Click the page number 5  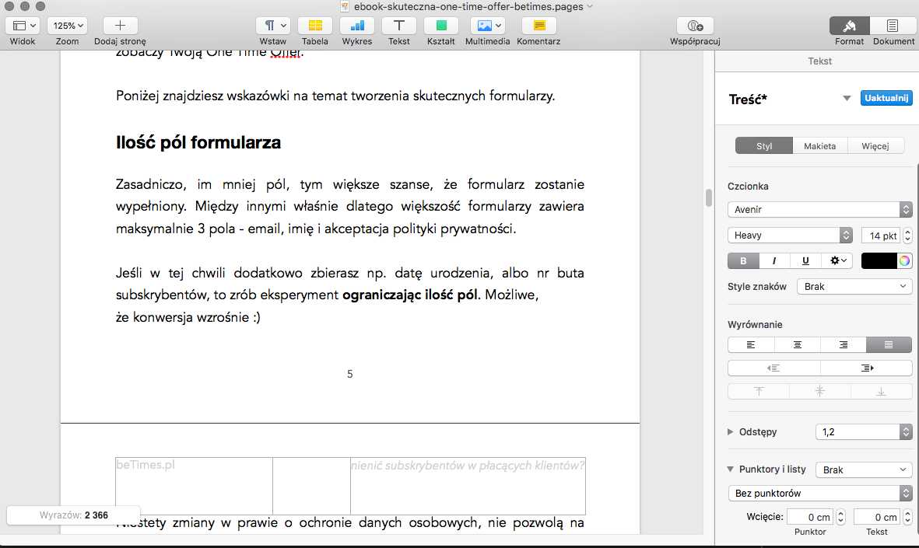click(x=350, y=374)
